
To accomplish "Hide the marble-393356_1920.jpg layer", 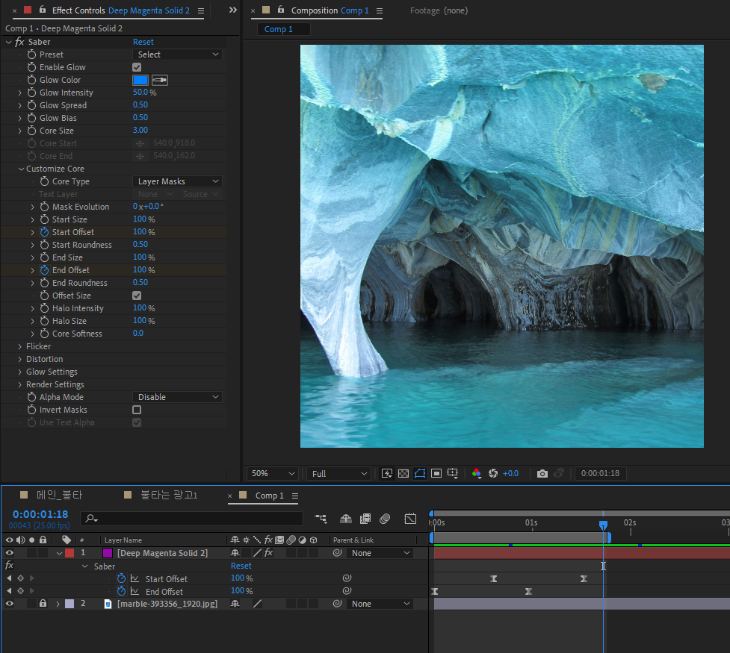I will point(10,604).
